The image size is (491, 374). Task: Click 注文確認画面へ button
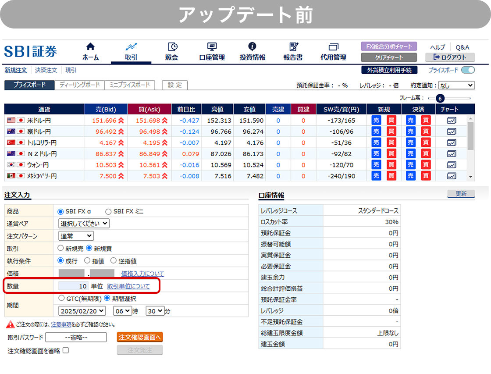point(140,337)
